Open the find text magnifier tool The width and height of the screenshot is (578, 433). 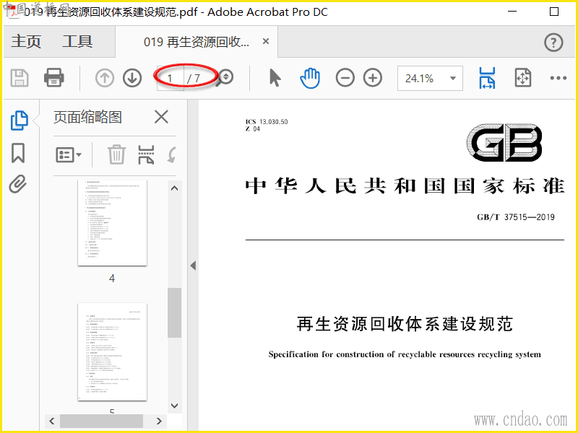(225, 78)
